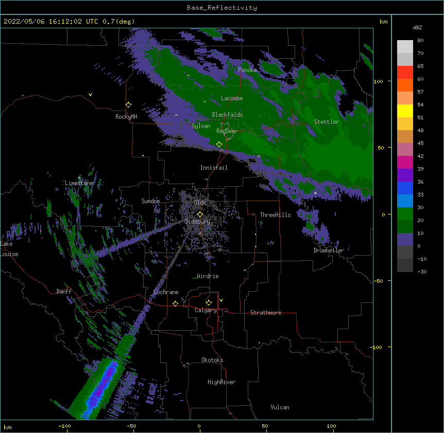The height and width of the screenshot is (433, 444).
Task: Pick the red 60-65 dBZ legend swatch
Action: point(405,73)
